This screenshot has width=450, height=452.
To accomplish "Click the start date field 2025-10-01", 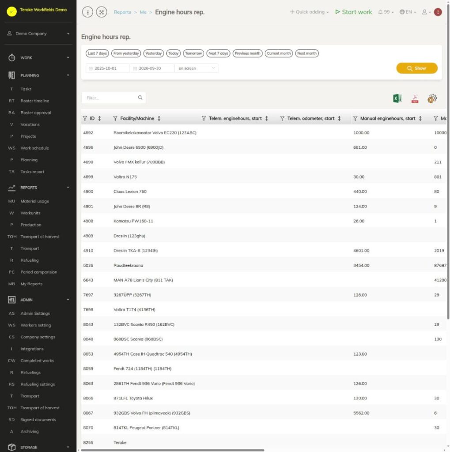I will [x=108, y=68].
